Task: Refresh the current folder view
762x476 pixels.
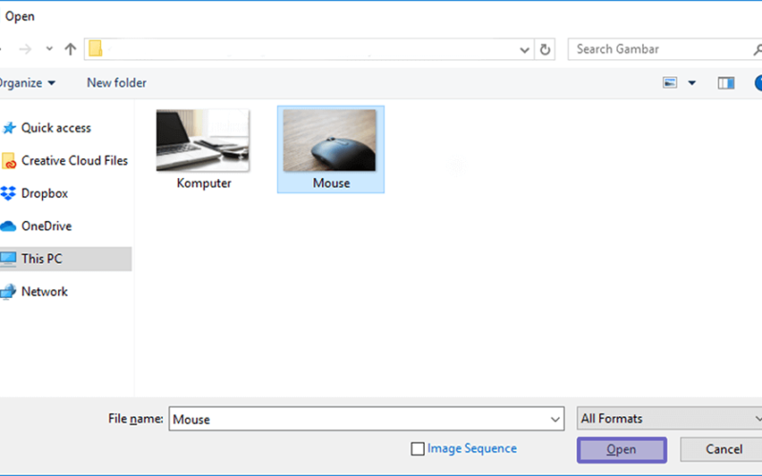Action: (x=545, y=50)
